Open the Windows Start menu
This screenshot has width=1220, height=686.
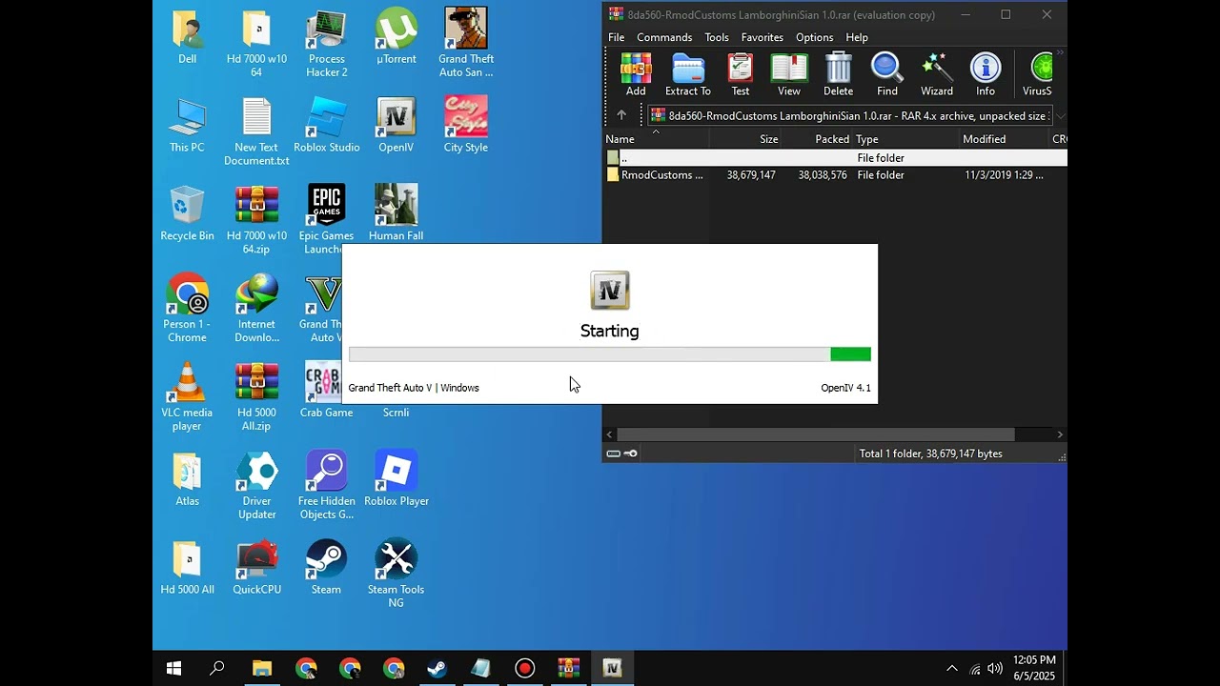(174, 668)
